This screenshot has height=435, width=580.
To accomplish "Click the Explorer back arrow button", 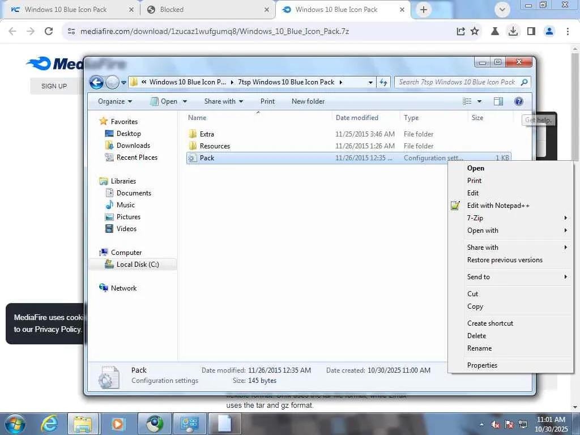I will pyautogui.click(x=96, y=82).
